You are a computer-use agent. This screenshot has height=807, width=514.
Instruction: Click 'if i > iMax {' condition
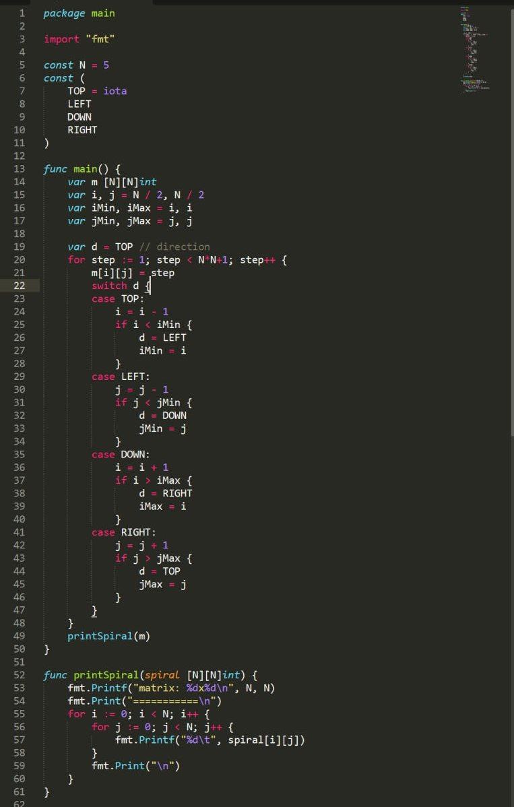coord(154,480)
